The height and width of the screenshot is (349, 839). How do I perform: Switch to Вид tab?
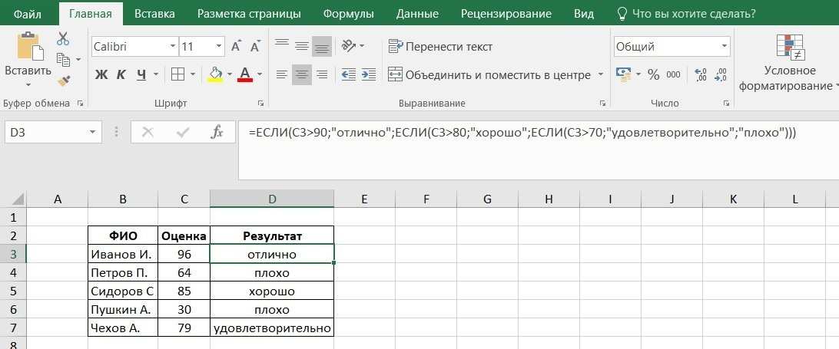(x=584, y=14)
